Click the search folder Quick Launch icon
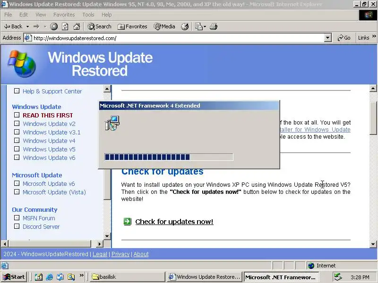This screenshot has height=283, width=378. tap(71, 277)
